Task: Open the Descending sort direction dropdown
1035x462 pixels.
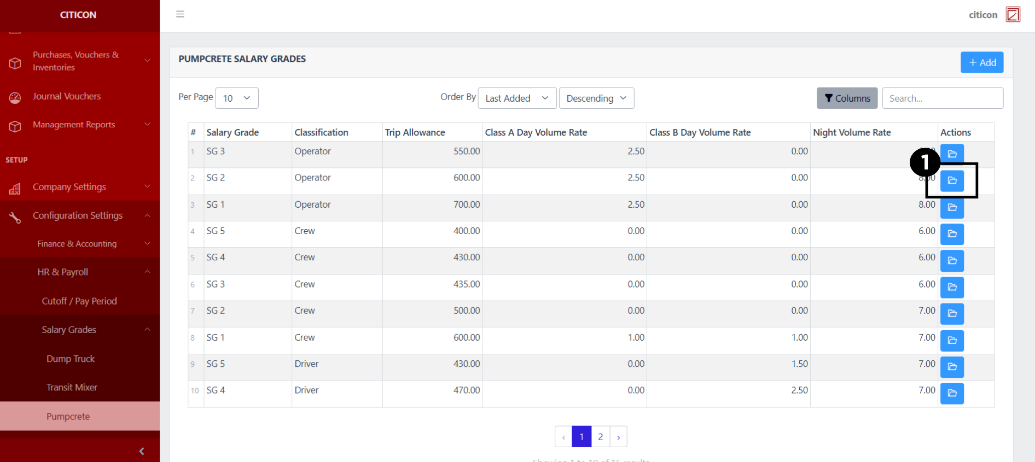Action: tap(596, 98)
